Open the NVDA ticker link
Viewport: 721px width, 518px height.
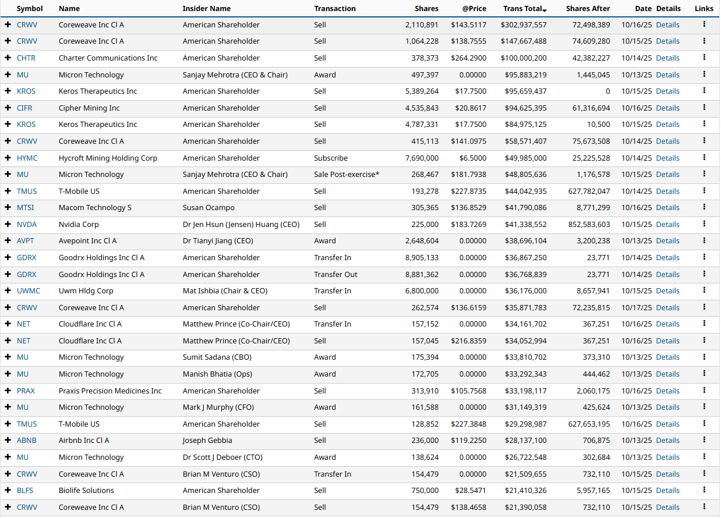(x=26, y=224)
